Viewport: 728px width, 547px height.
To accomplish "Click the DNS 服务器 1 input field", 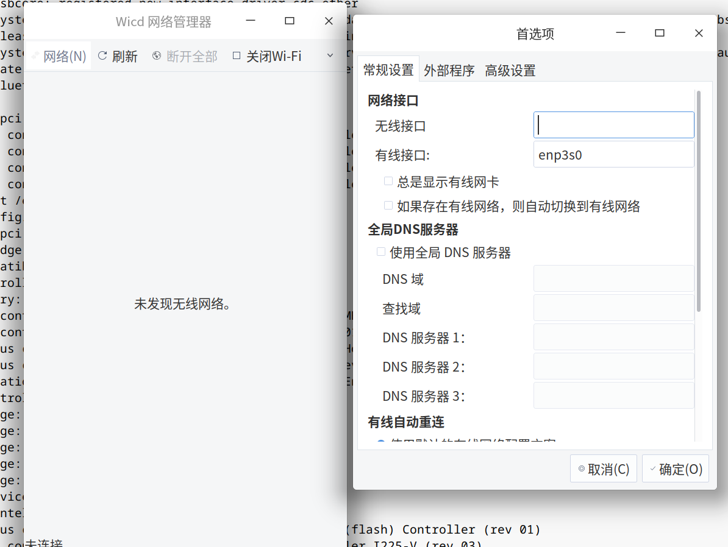I will (x=614, y=337).
